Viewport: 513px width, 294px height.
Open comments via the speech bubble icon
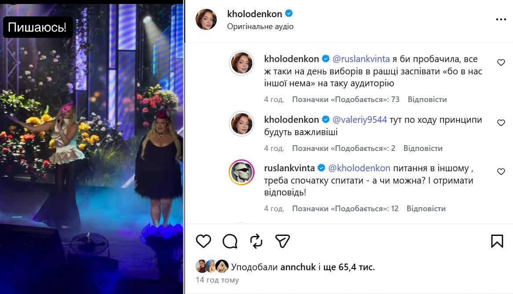[230, 241]
